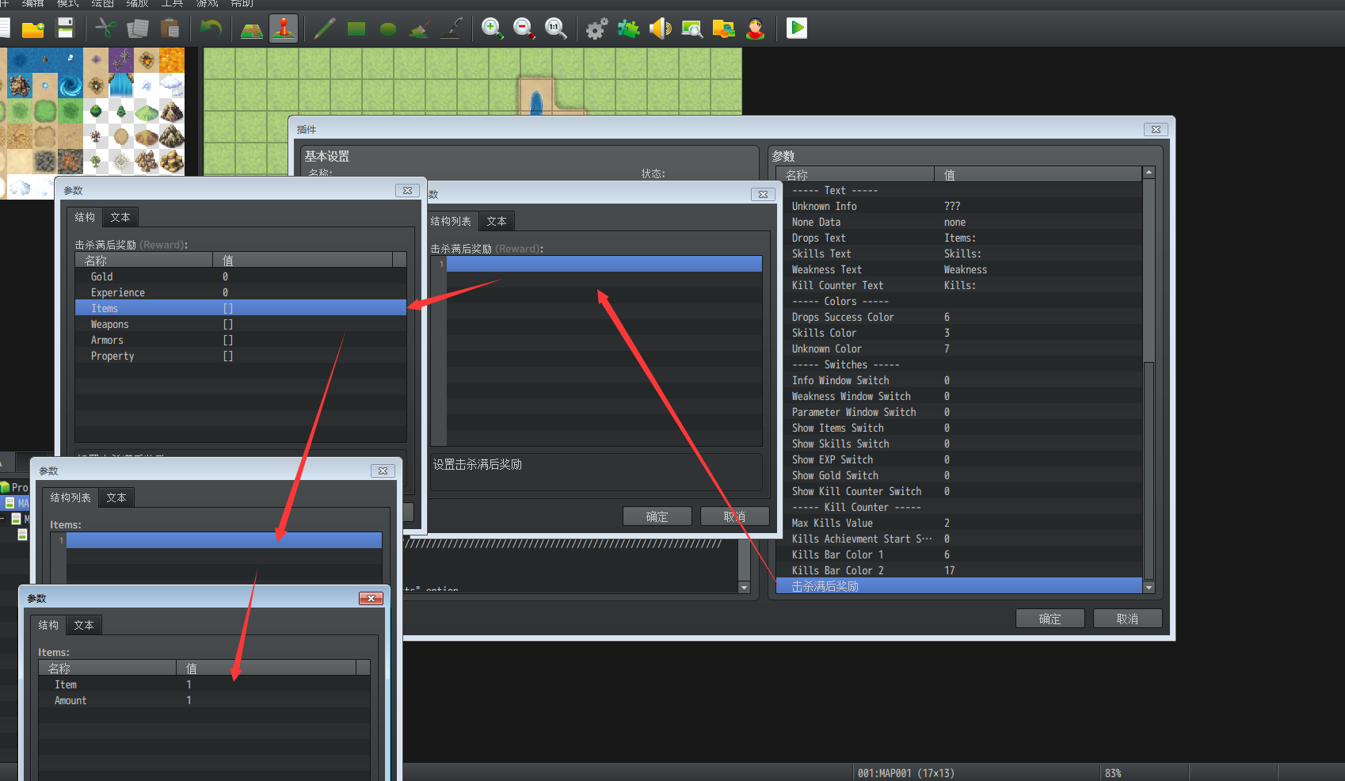Click the Copy toolbar icon
The width and height of the screenshot is (1345, 781).
[x=138, y=29]
